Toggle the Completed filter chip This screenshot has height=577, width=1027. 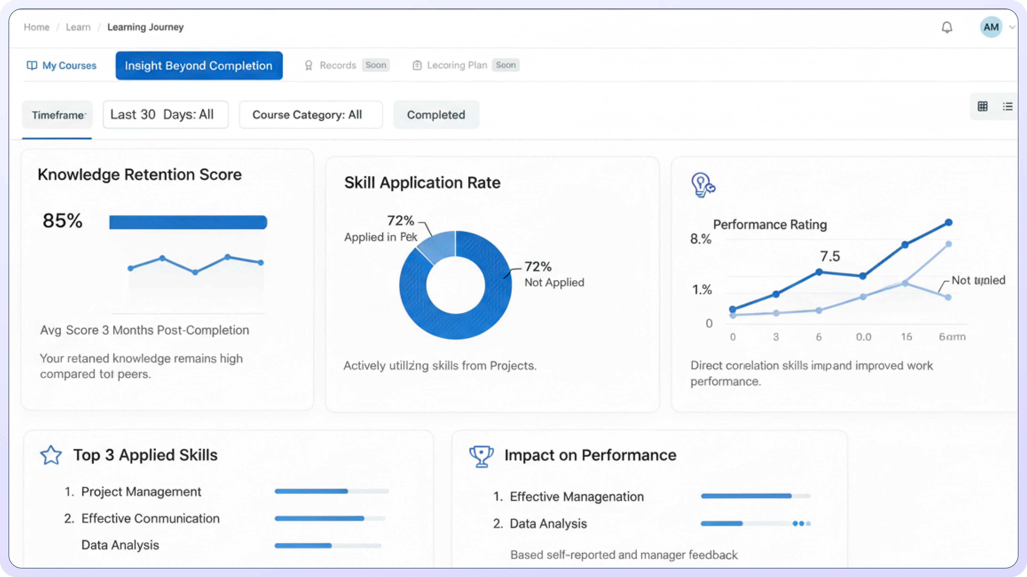tap(436, 115)
